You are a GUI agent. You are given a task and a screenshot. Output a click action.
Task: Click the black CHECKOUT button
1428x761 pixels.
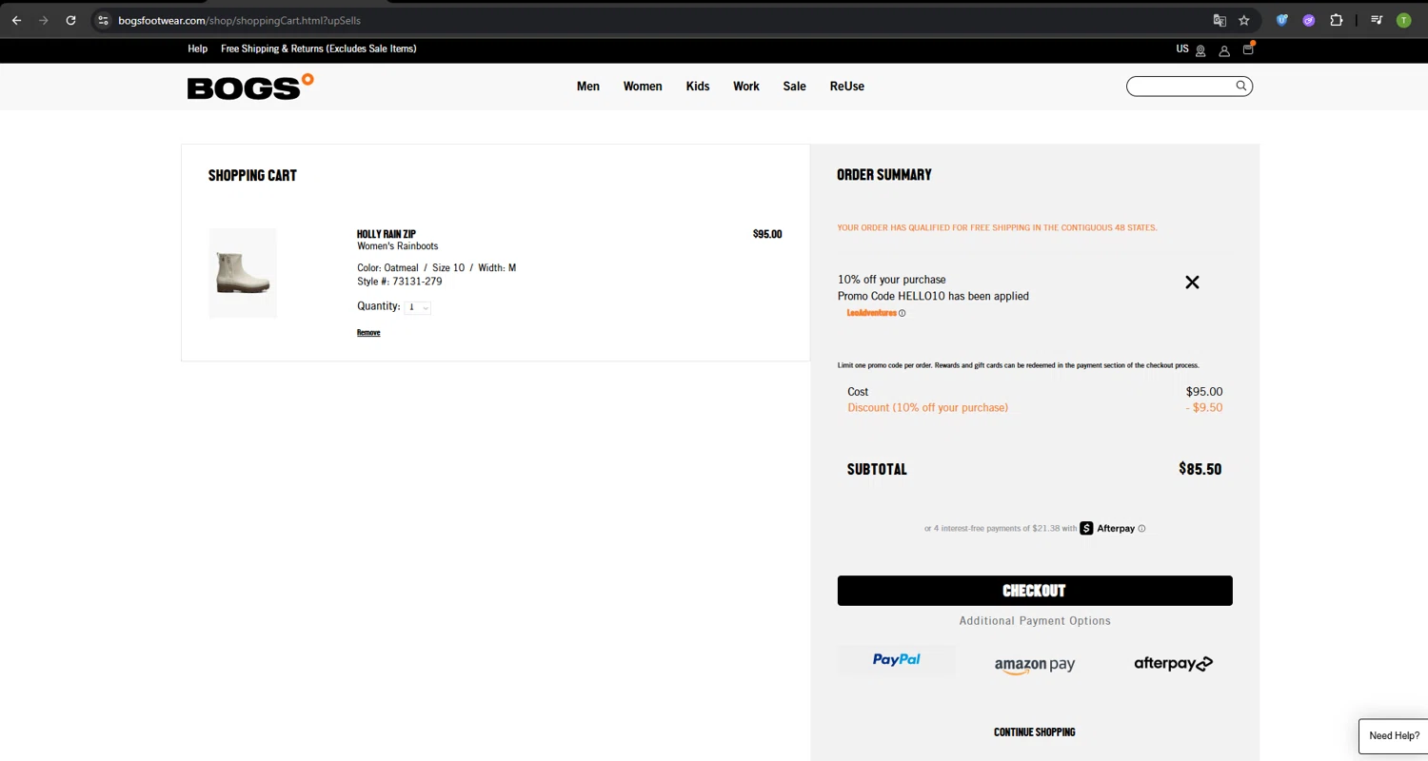(1035, 591)
